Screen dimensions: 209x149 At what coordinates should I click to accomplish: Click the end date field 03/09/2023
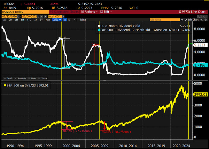[30, 16]
